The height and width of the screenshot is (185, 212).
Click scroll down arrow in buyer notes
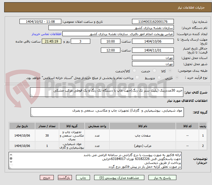(11, 162)
